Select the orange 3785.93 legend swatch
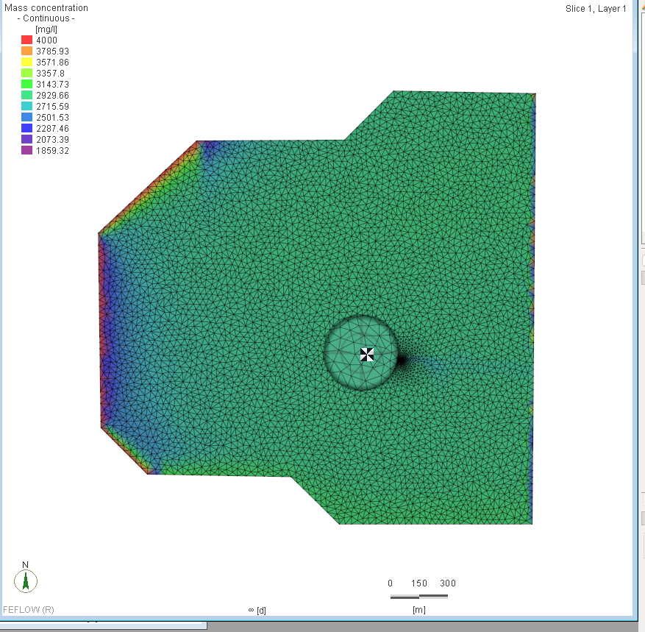Screen dimensions: 645x632 pos(26,52)
